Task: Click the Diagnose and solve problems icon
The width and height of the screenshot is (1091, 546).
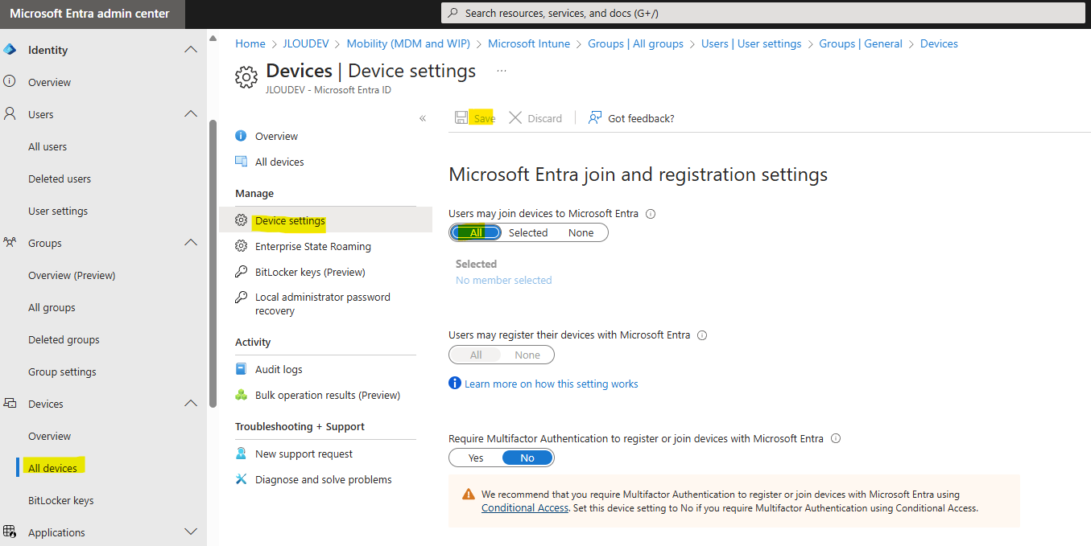Action: [241, 479]
